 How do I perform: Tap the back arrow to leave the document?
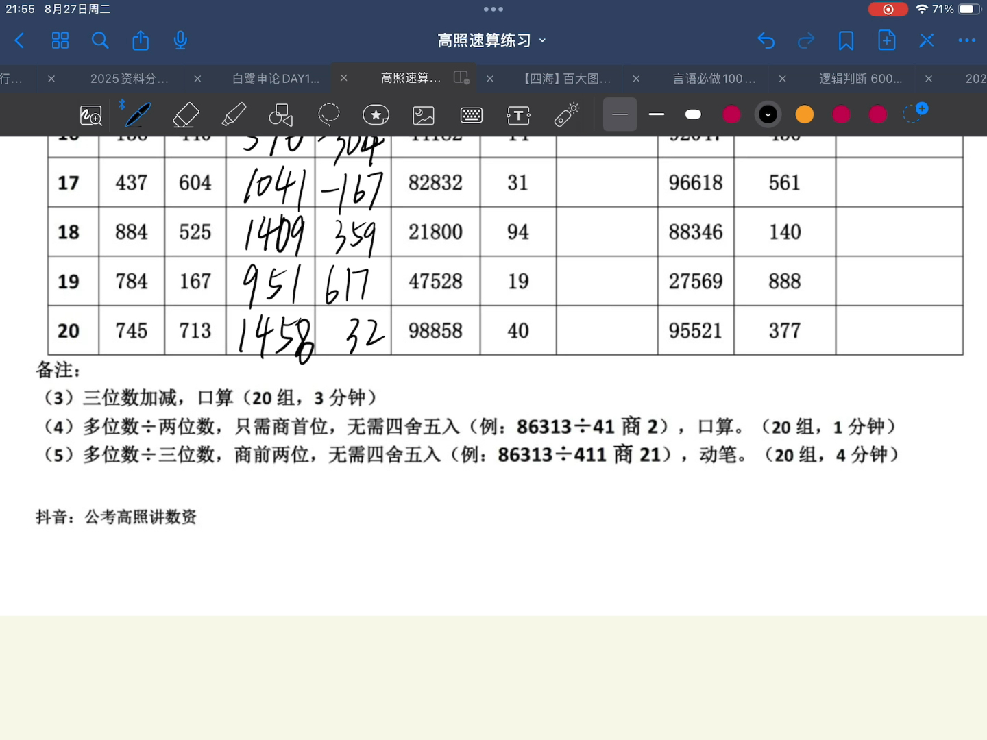(x=20, y=40)
